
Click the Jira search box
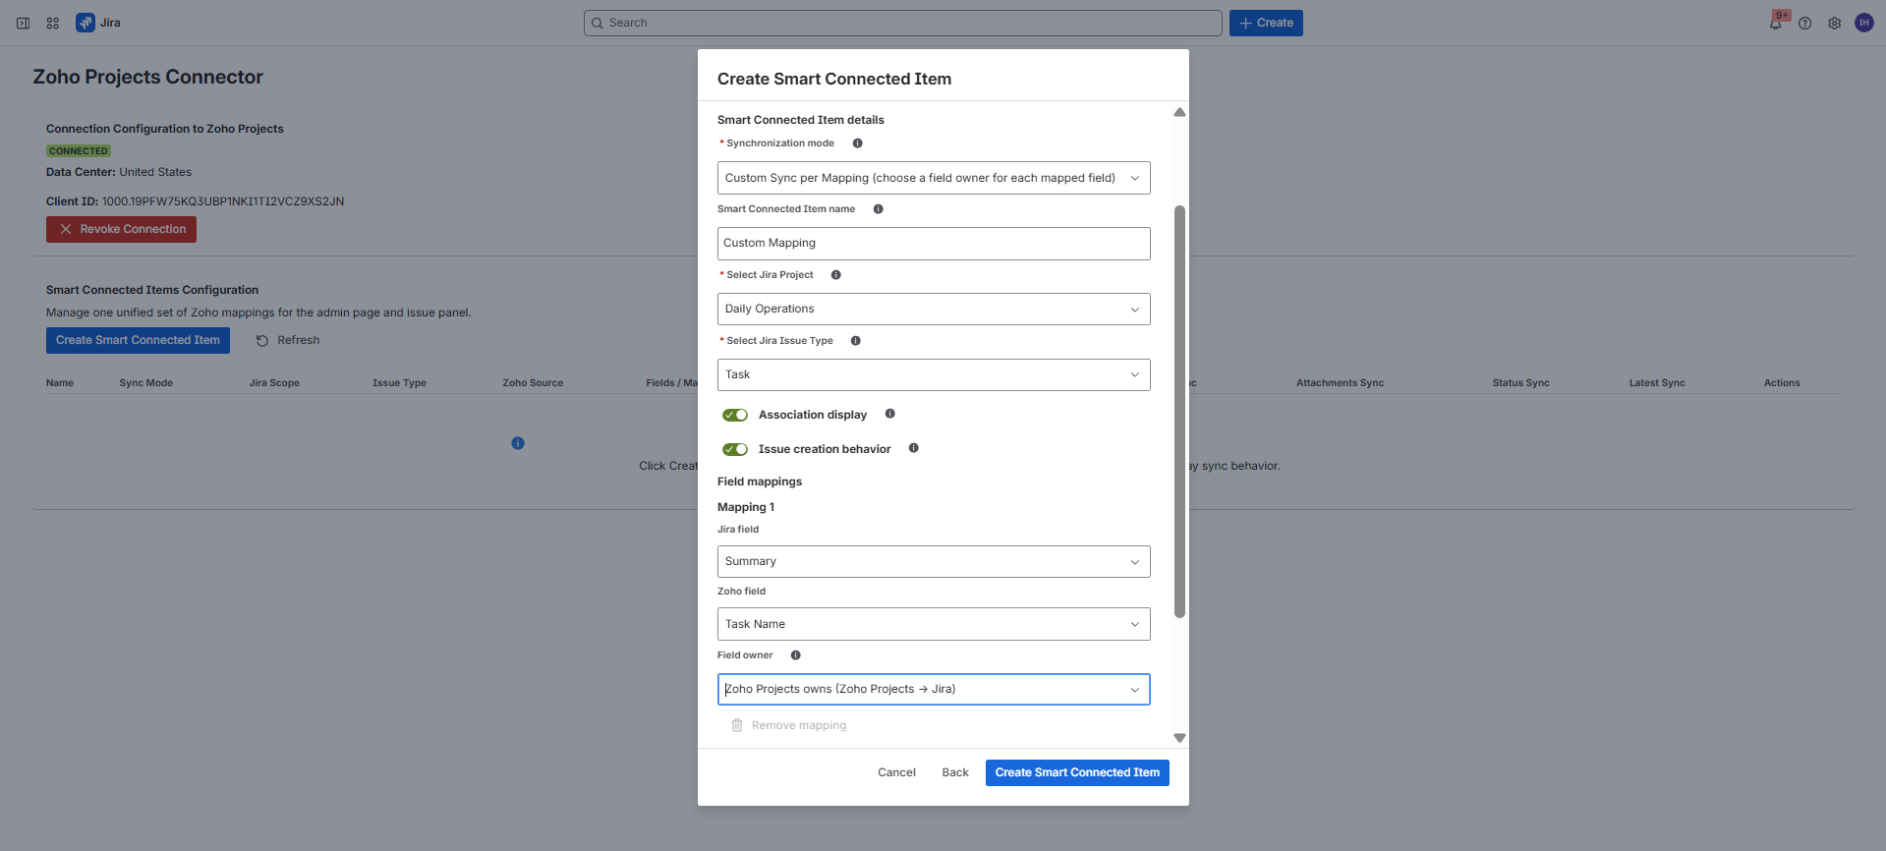click(902, 23)
